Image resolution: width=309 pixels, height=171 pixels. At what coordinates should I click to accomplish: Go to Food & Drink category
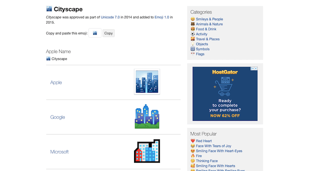206,29
